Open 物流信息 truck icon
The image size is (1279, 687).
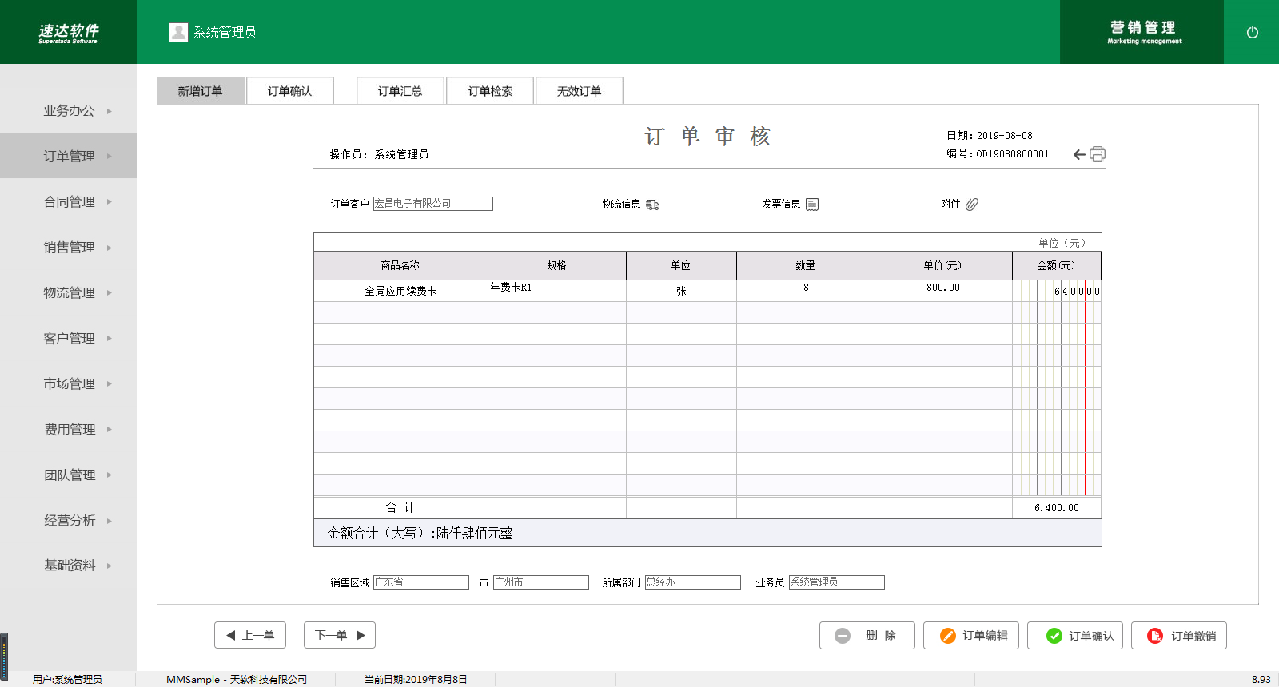[x=653, y=205]
